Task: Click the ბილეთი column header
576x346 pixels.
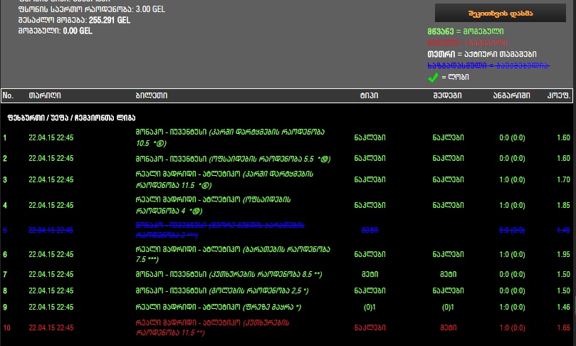Action: (151, 95)
